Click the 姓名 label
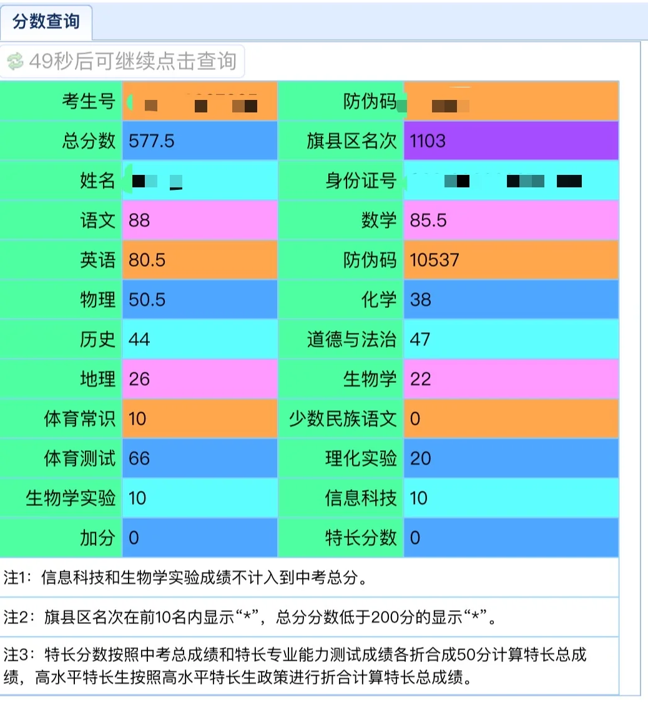 coord(98,180)
